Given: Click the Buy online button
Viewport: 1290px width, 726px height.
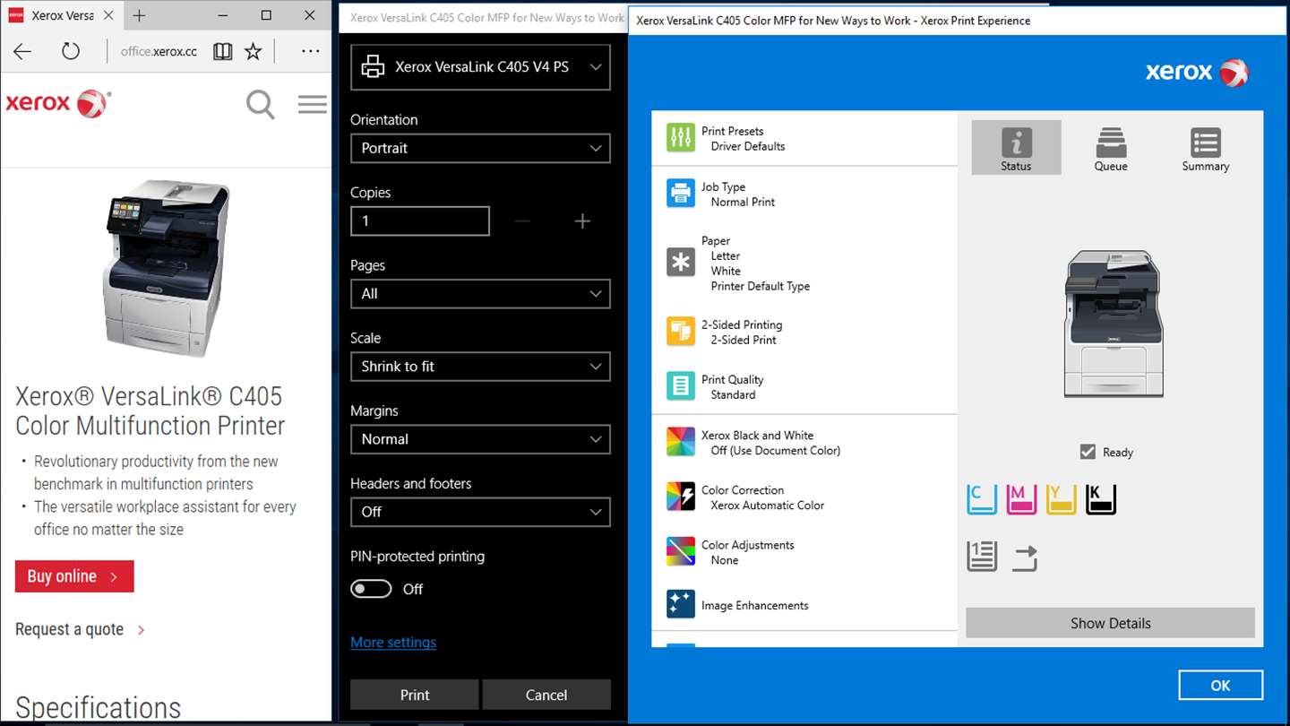Looking at the screenshot, I should tap(74, 576).
